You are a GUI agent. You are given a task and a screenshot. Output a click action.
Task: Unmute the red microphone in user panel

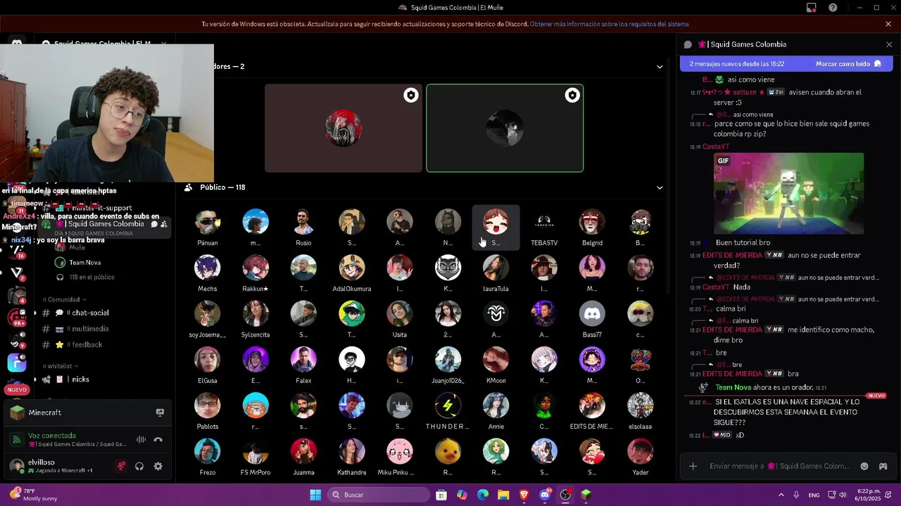coord(121,466)
